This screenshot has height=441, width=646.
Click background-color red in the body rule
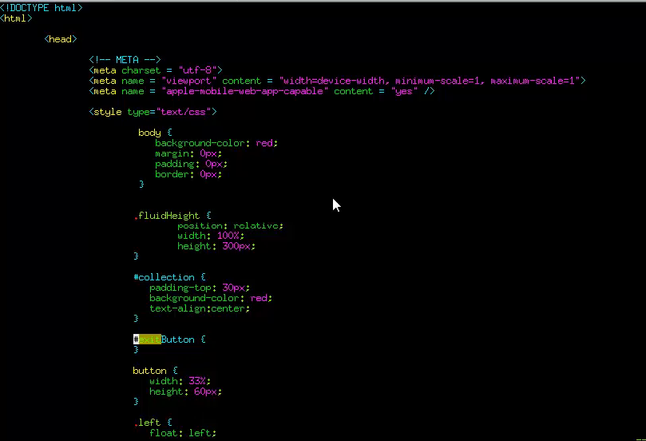click(216, 143)
